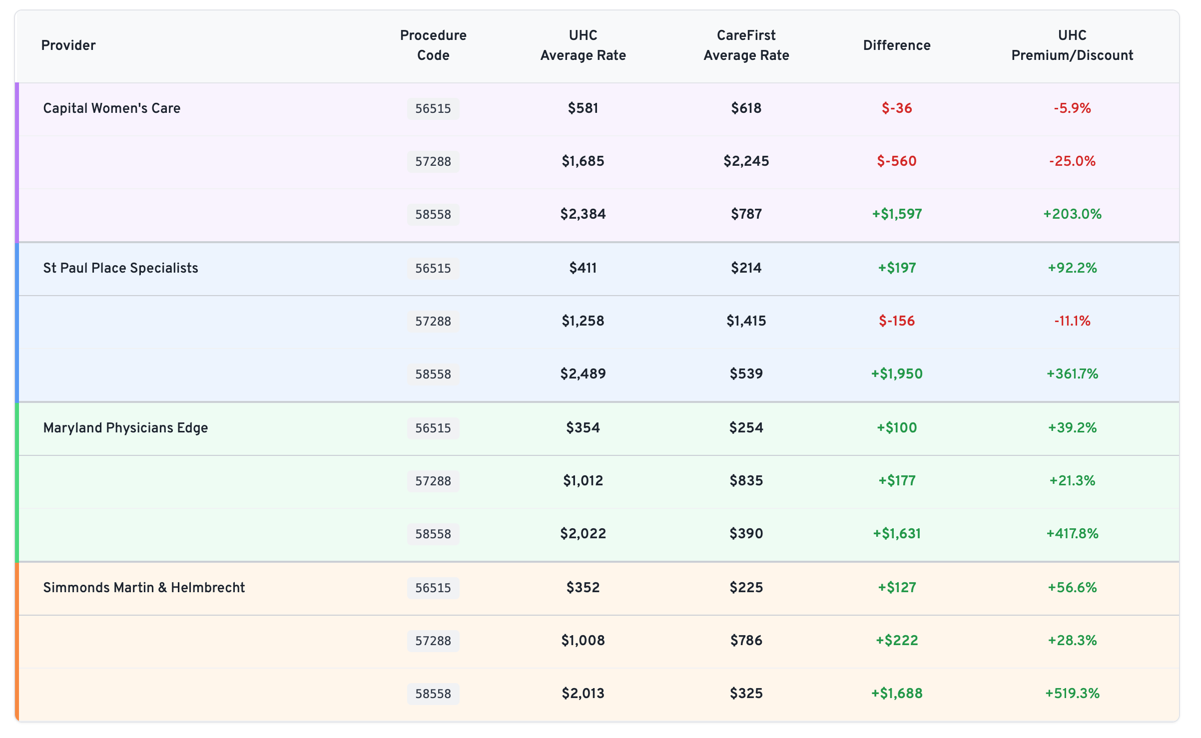
Task: Click the code badge next to $1,012
Action: pyautogui.click(x=433, y=481)
